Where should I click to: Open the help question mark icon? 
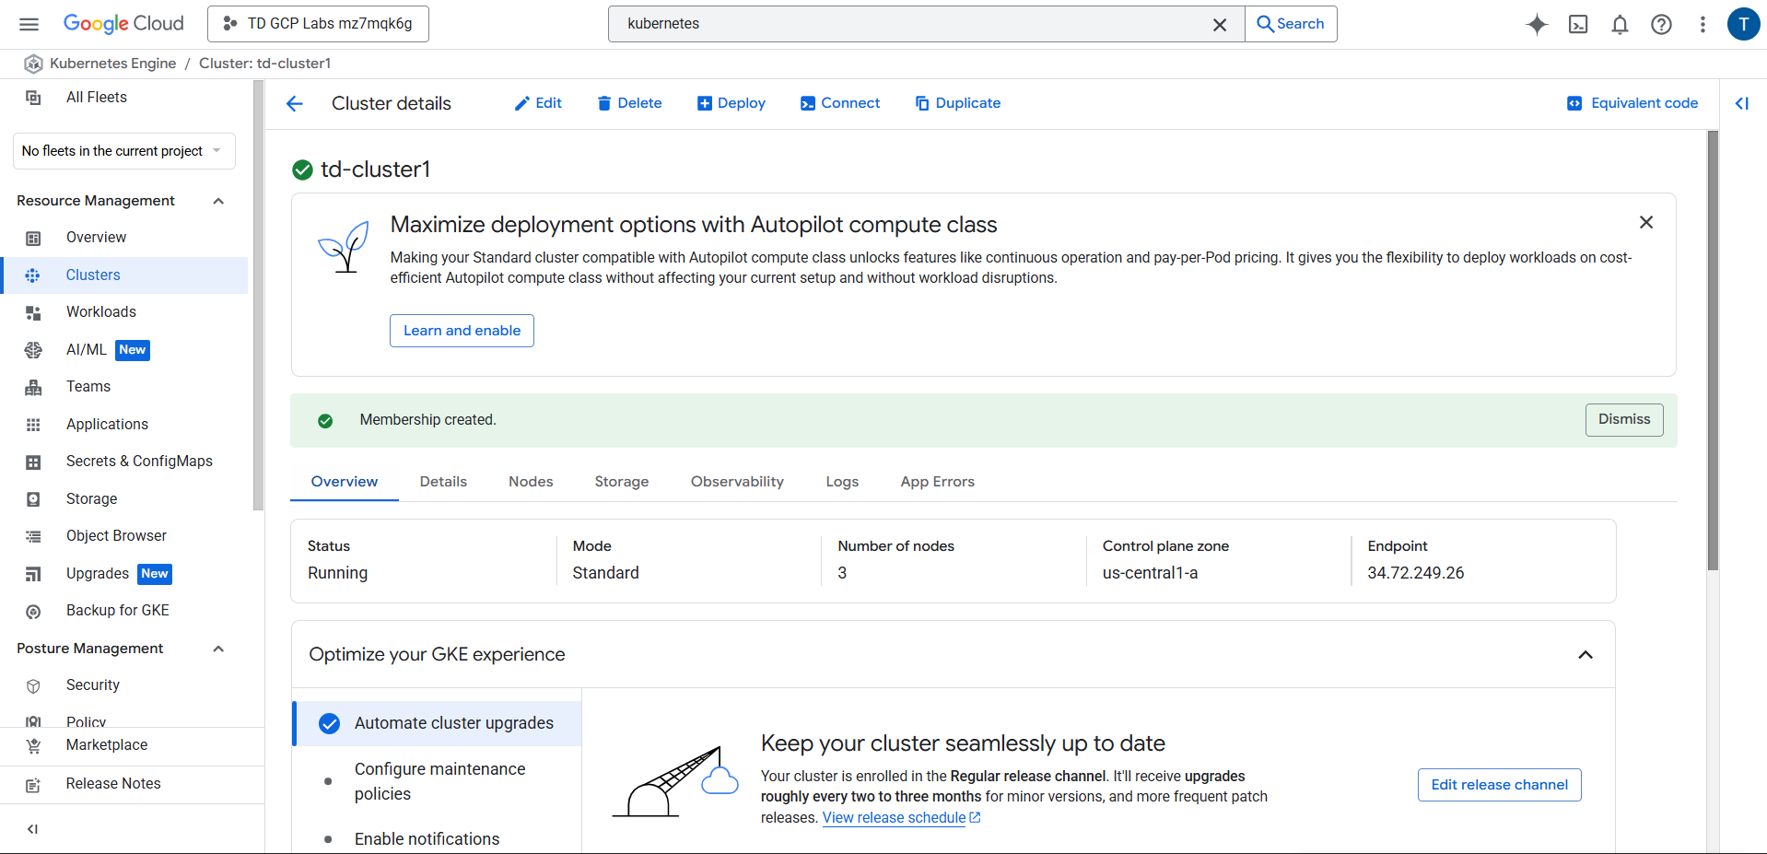1661,24
